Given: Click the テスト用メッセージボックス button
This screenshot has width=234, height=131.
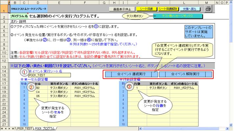Looking at the screenshot, I should tap(178, 16).
